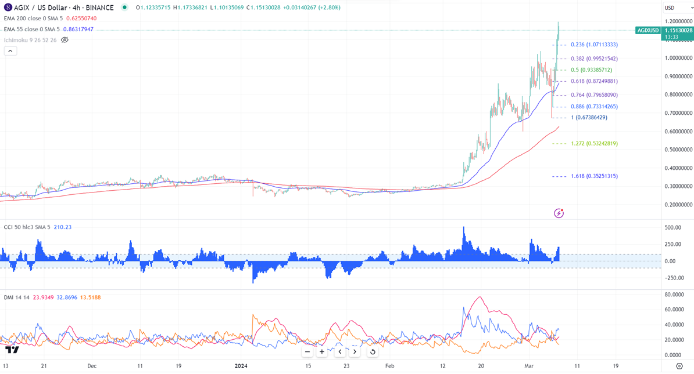The width and height of the screenshot is (694, 374).
Task: Zoom in the chart with the plus button
Action: click(x=322, y=352)
